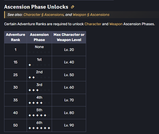159x134 pixels.
Task: Click the two star icons in 2nd phase row
Action: [x=32, y=77]
